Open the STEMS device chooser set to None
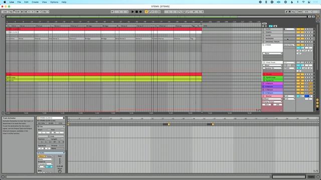Viewport: 321px width, 180px height. point(272,53)
